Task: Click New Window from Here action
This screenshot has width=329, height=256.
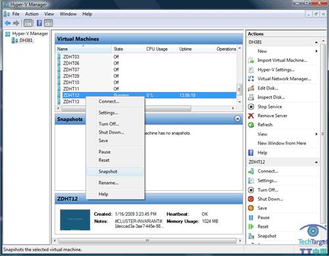Action: click(282, 143)
